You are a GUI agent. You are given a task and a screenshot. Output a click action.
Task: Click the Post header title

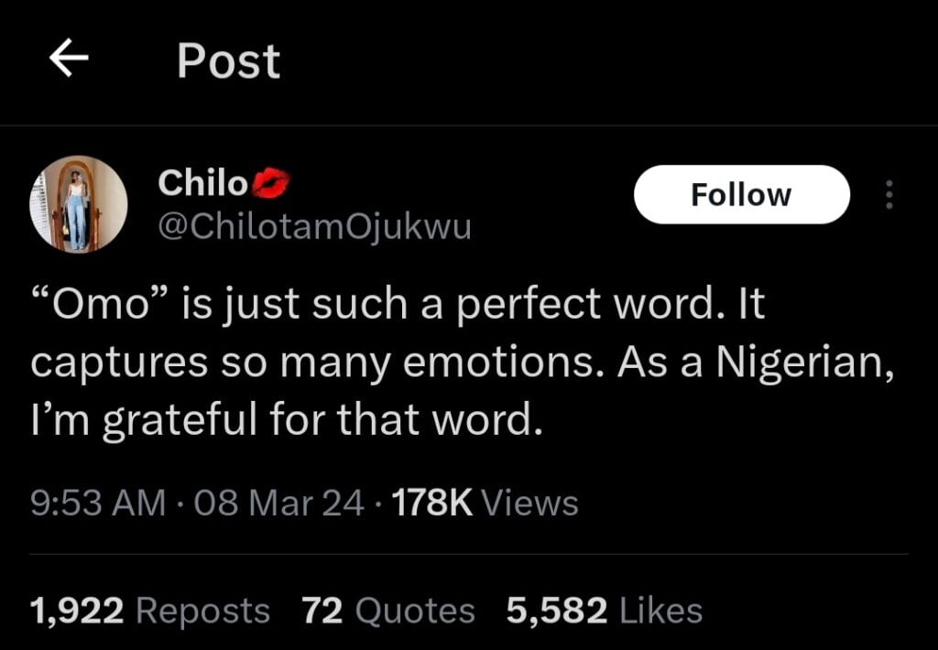[x=228, y=61]
